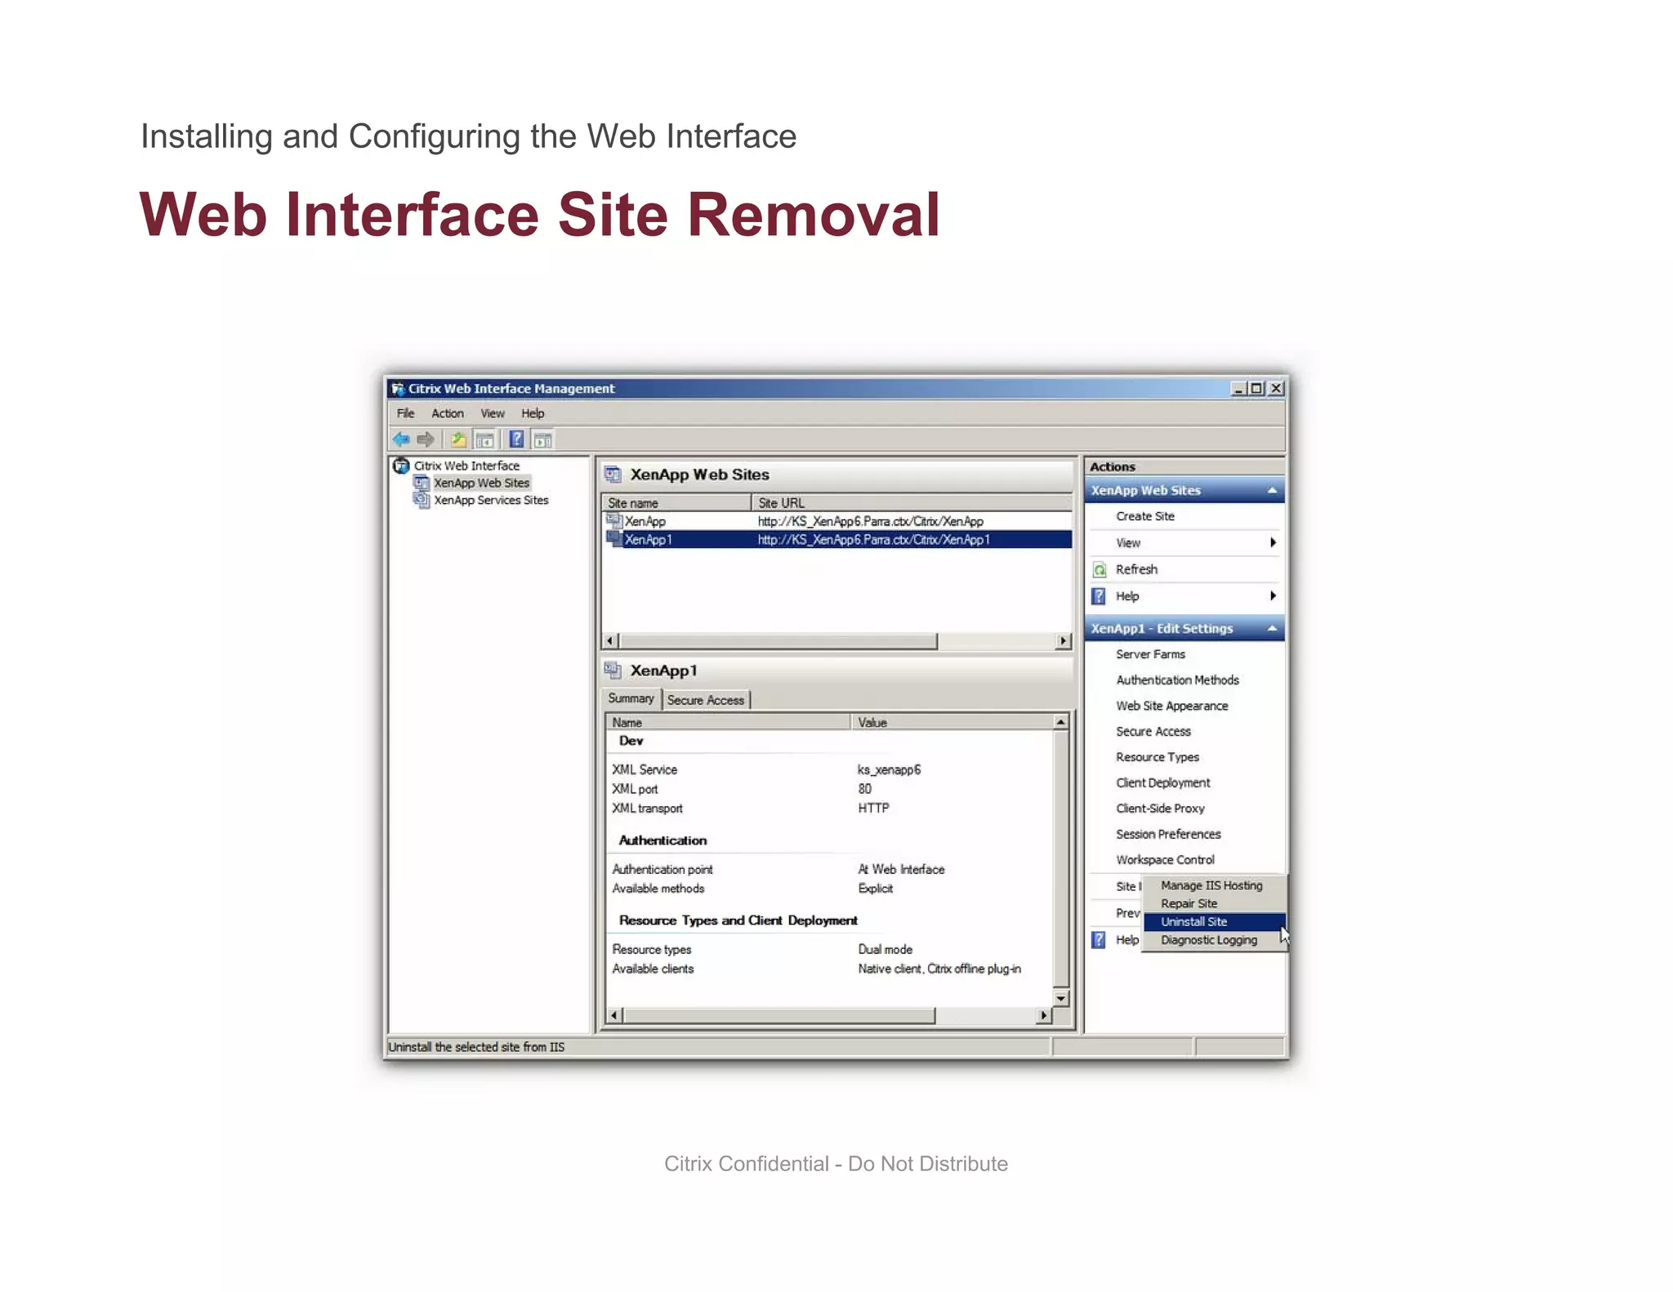Click the XML transport HTTP value

coord(873,808)
